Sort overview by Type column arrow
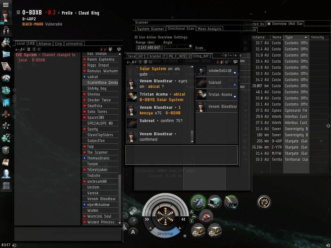 tap(306, 37)
